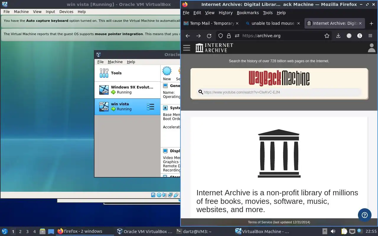378x236 pixels.
Task: Open History menu in Firefox
Action: point(226,13)
